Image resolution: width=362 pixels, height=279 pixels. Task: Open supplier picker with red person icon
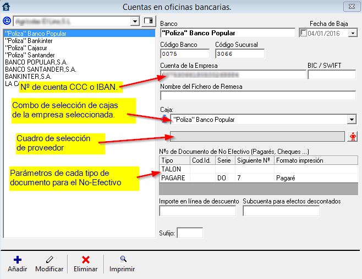coord(353,137)
